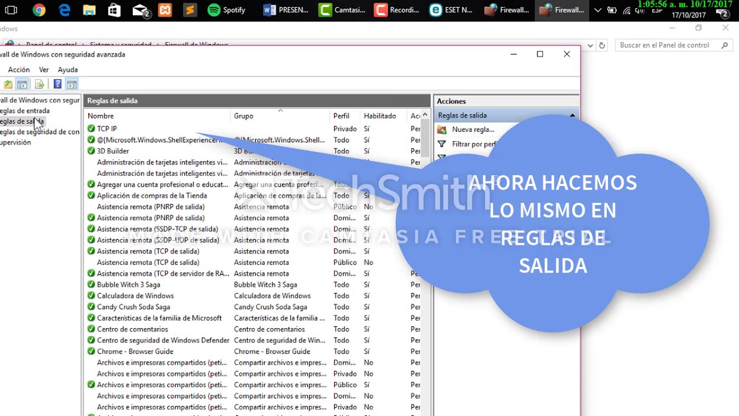Click the Export list toolbar icon

[x=39, y=84]
